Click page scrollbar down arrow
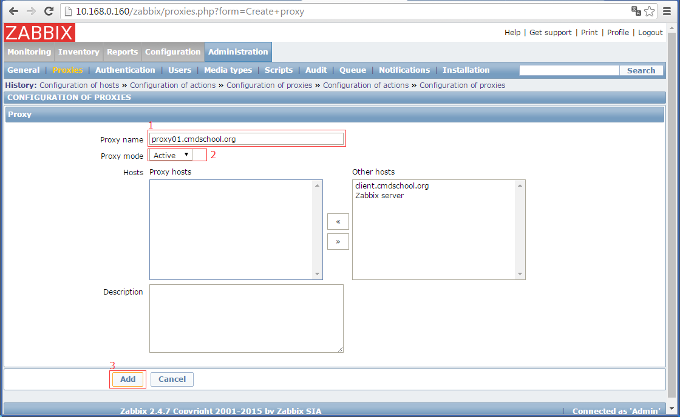 pyautogui.click(x=671, y=409)
